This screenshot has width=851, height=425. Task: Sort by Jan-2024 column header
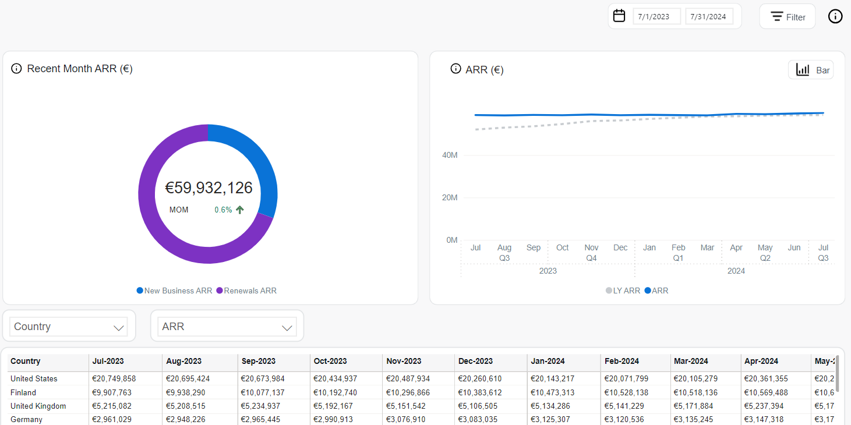coord(564,361)
